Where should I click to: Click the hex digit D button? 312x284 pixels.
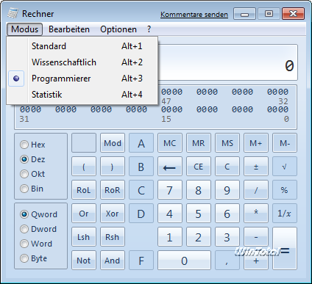point(141,214)
